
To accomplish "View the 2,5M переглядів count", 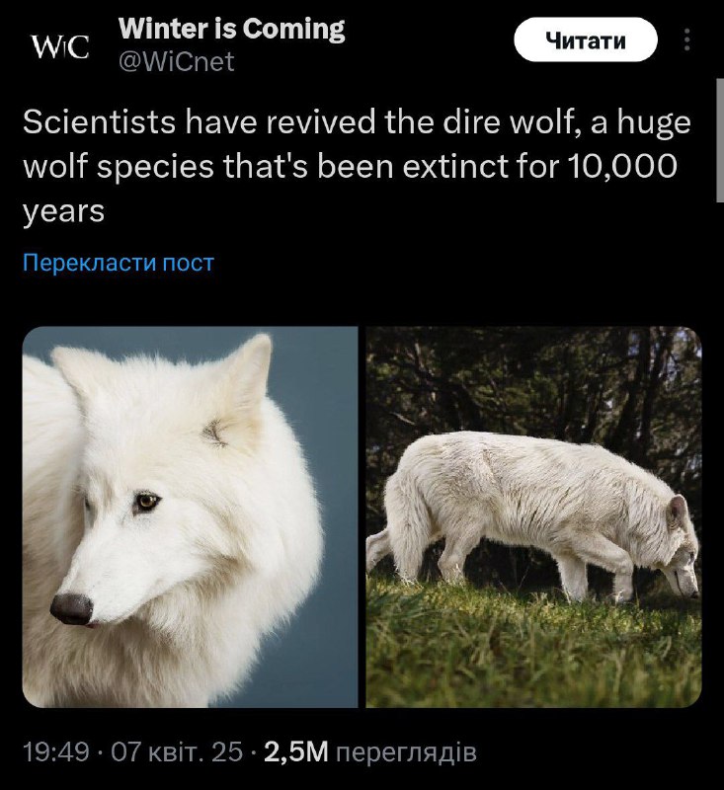I will [369, 752].
